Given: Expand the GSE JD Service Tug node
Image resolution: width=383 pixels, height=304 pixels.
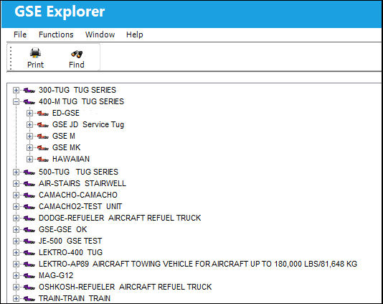Looking at the screenshot, I should pos(29,125).
